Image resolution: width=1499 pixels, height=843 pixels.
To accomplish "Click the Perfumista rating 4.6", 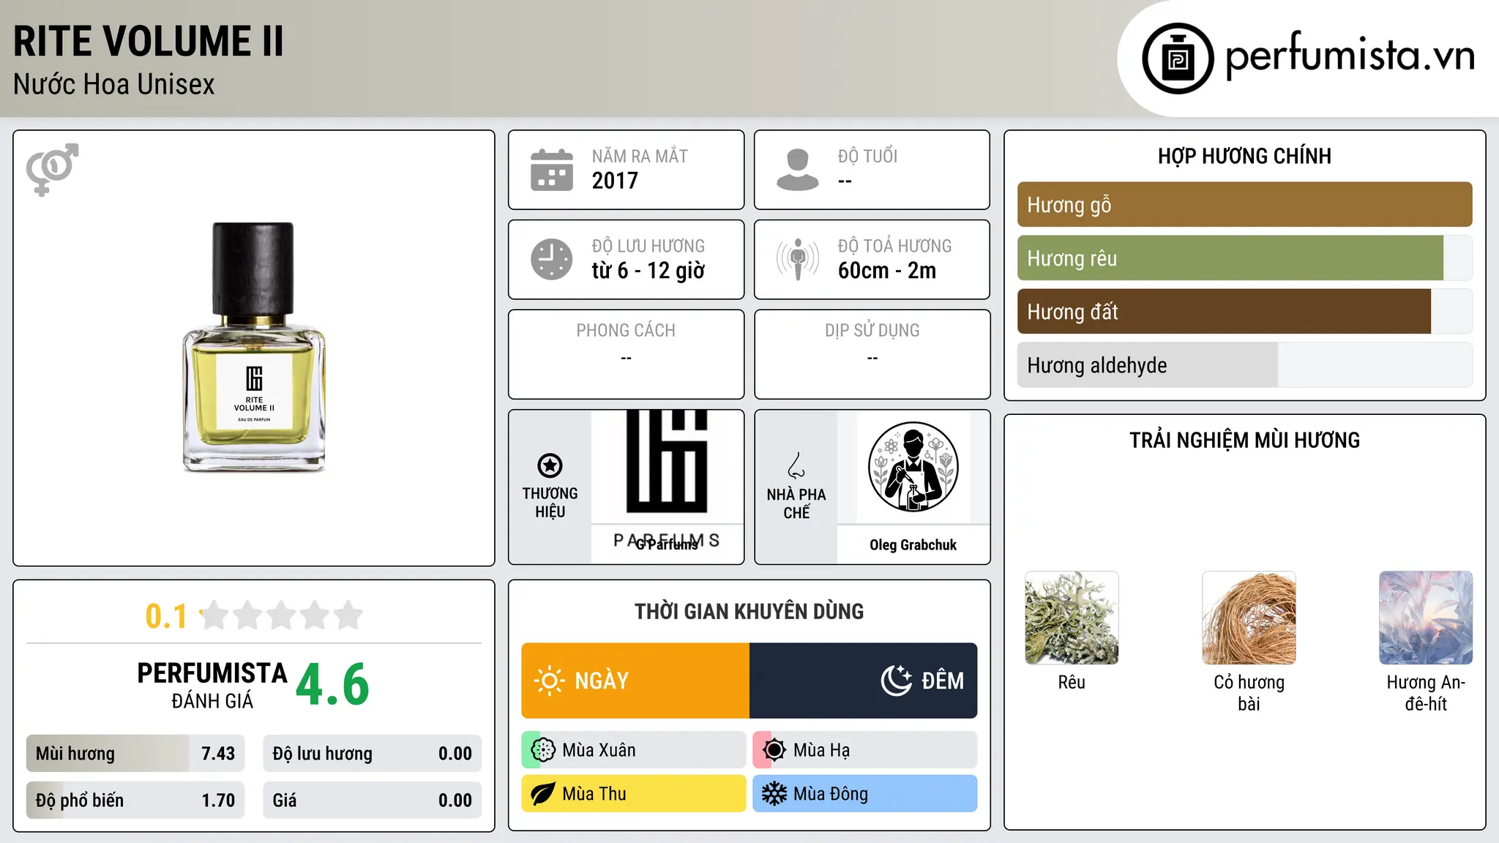I will click(332, 685).
